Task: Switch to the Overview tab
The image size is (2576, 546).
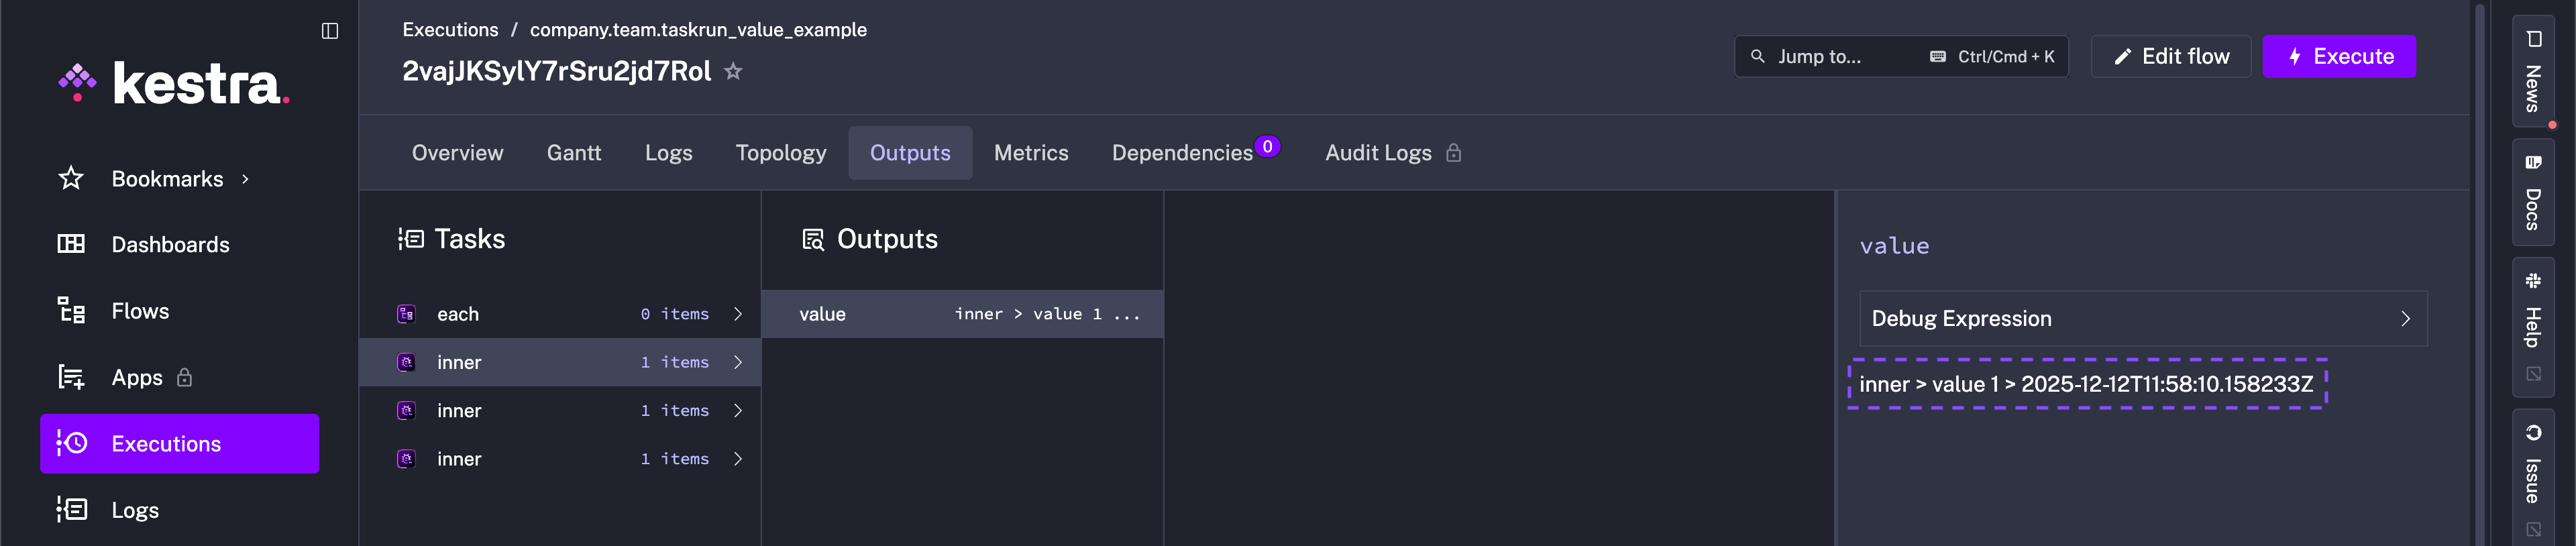Action: [x=457, y=153]
